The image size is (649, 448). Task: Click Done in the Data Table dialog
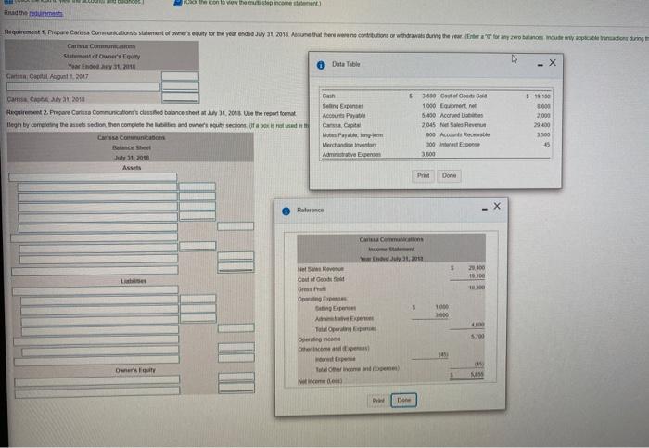(x=449, y=175)
